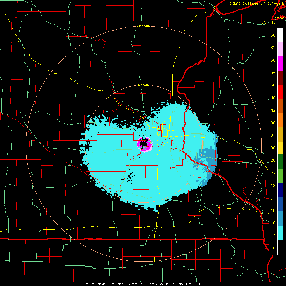Click the 38 value on the legend
The width and height of the screenshot is (286, 286).
[x=273, y=123]
